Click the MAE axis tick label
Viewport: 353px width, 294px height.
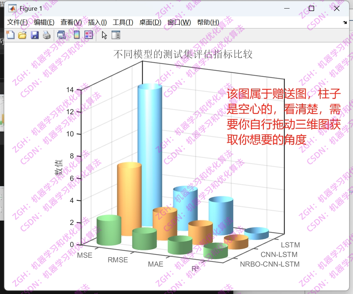coord(155,264)
